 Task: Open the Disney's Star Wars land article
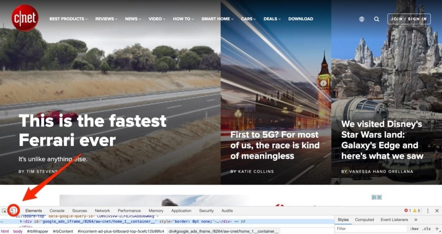pyautogui.click(x=382, y=140)
